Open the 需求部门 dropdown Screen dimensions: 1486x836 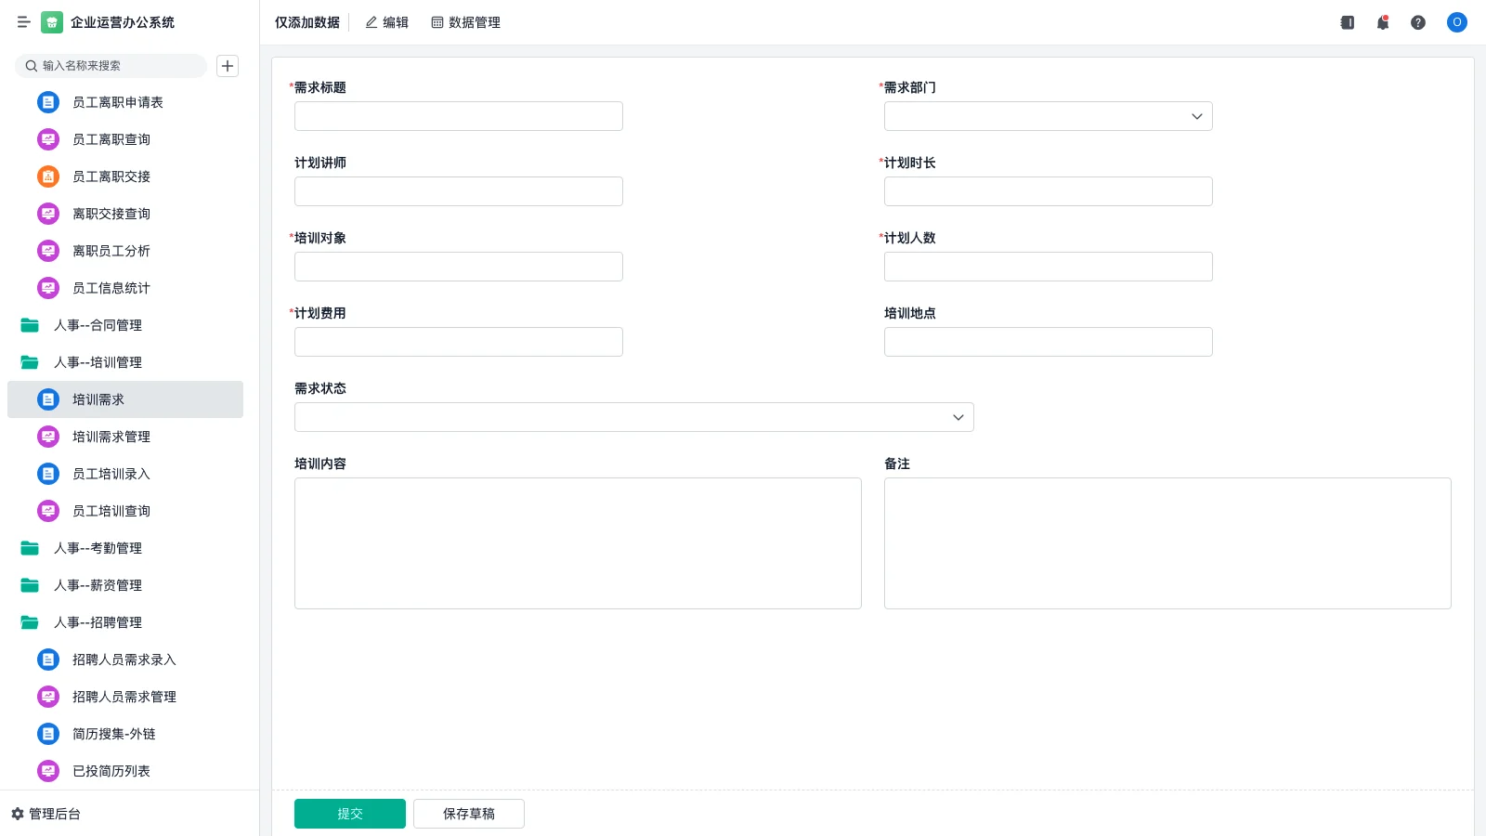tap(1048, 116)
